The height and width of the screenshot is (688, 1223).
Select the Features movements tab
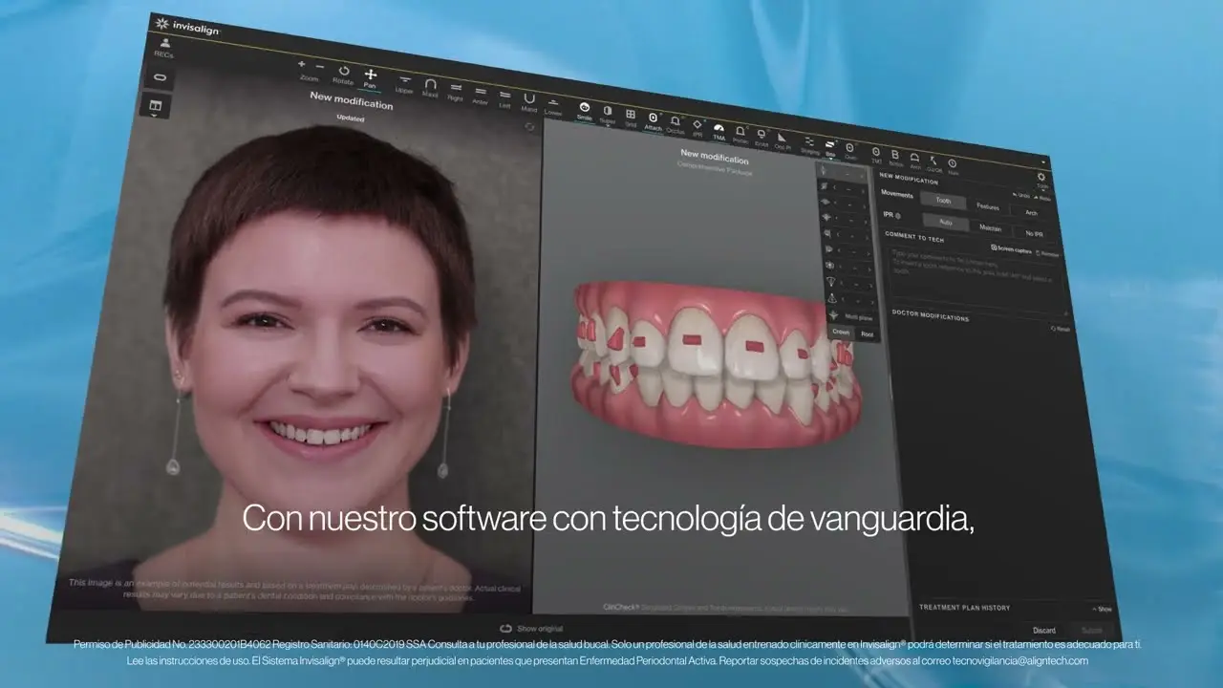click(x=988, y=206)
